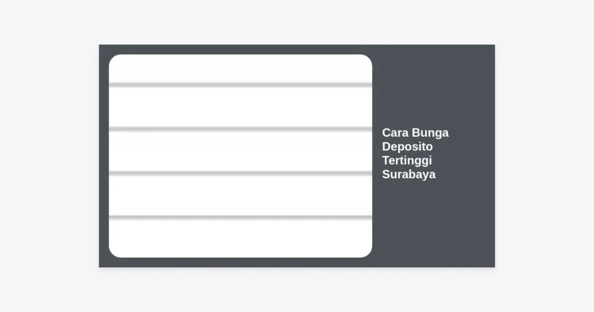Image resolution: width=594 pixels, height=312 pixels.
Task: Click the "Cara Bunga" line of the title
Action: pos(415,133)
